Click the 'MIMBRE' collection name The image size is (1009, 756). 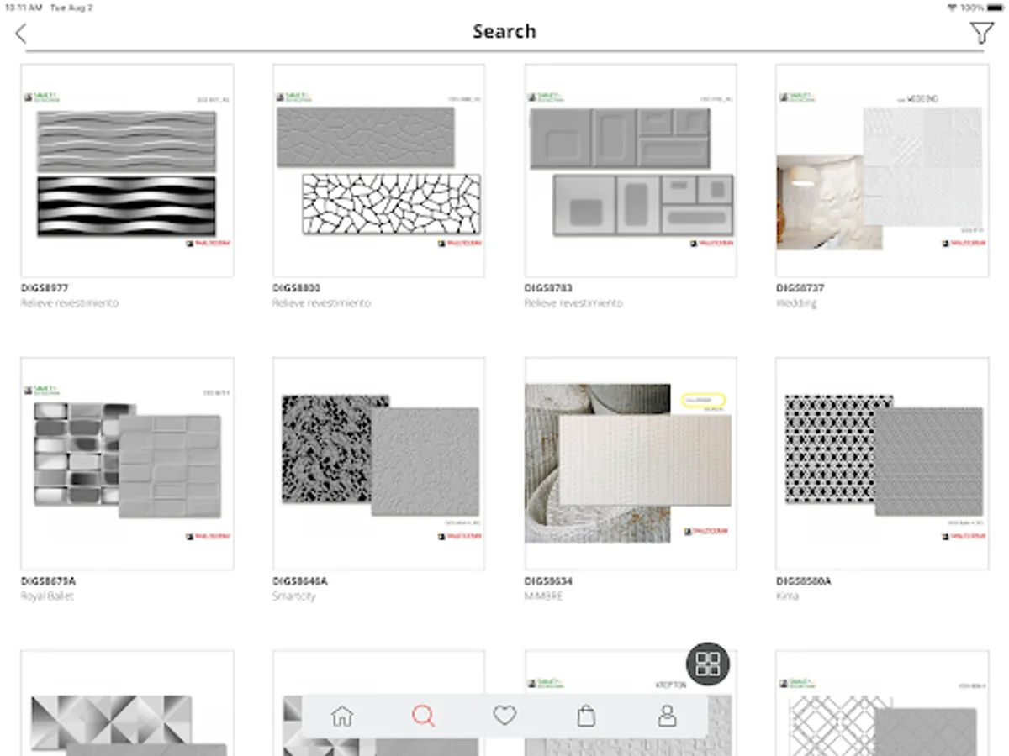(x=544, y=596)
